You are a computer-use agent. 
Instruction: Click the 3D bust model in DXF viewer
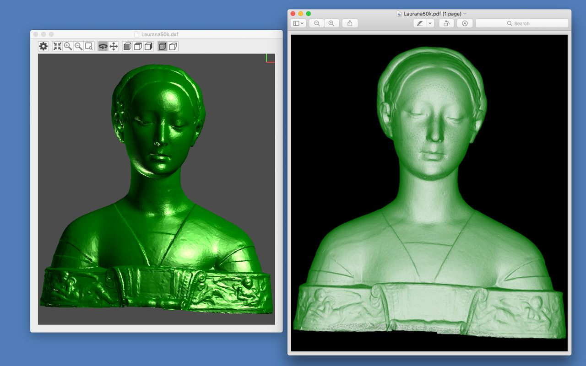pyautogui.click(x=157, y=188)
